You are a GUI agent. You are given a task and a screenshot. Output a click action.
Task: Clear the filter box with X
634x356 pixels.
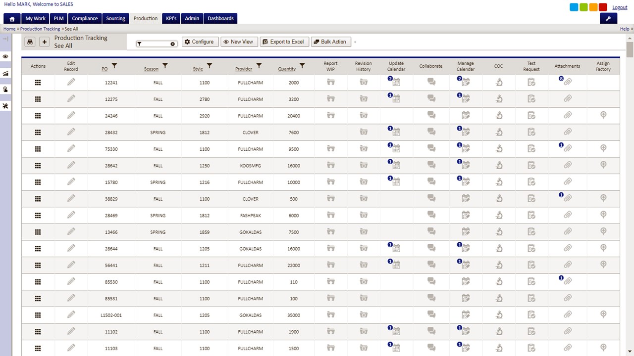point(173,44)
